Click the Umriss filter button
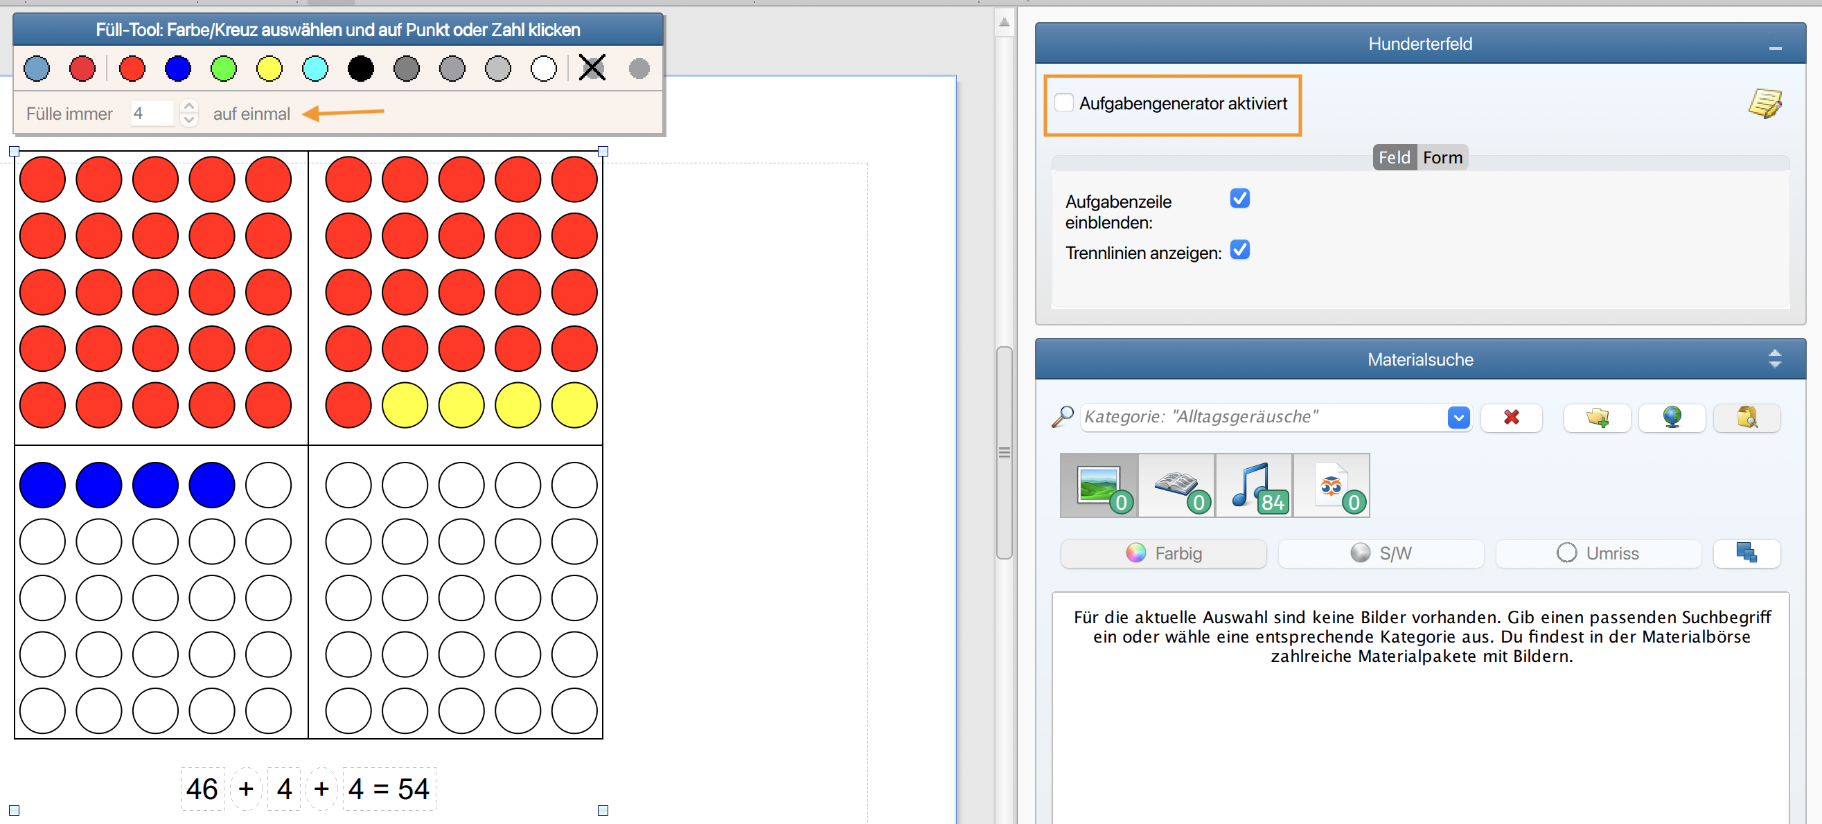This screenshot has width=1822, height=824. click(x=1598, y=553)
